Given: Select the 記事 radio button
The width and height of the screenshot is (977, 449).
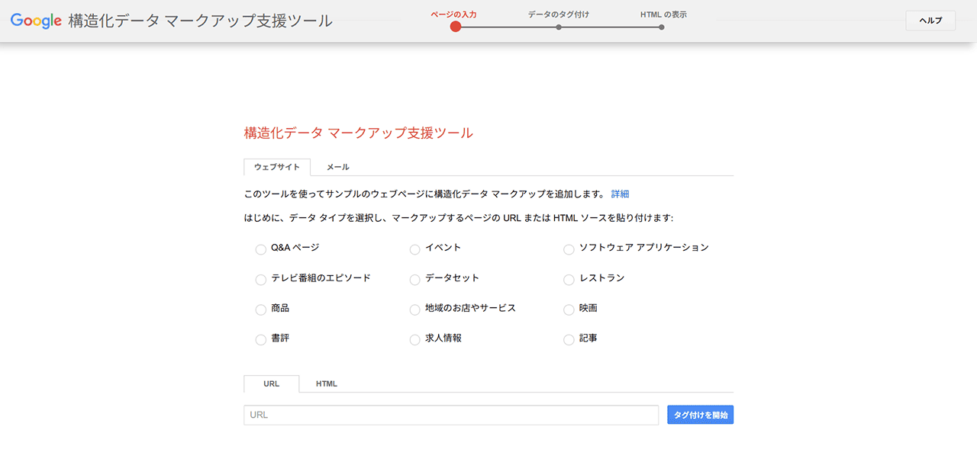Looking at the screenshot, I should (x=569, y=340).
